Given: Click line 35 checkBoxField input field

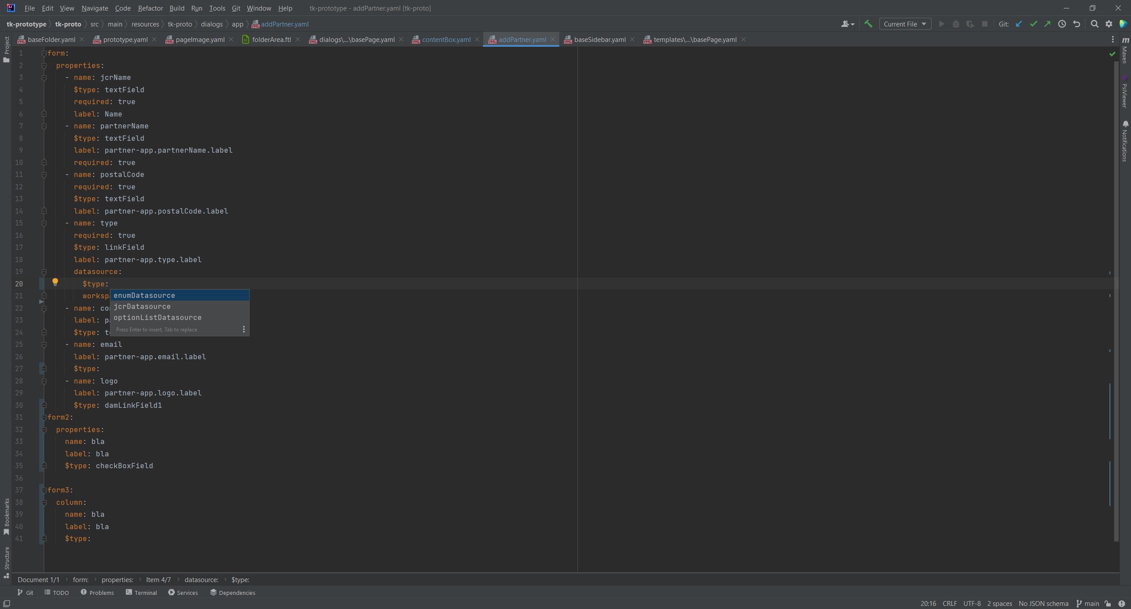Looking at the screenshot, I should coord(123,465).
